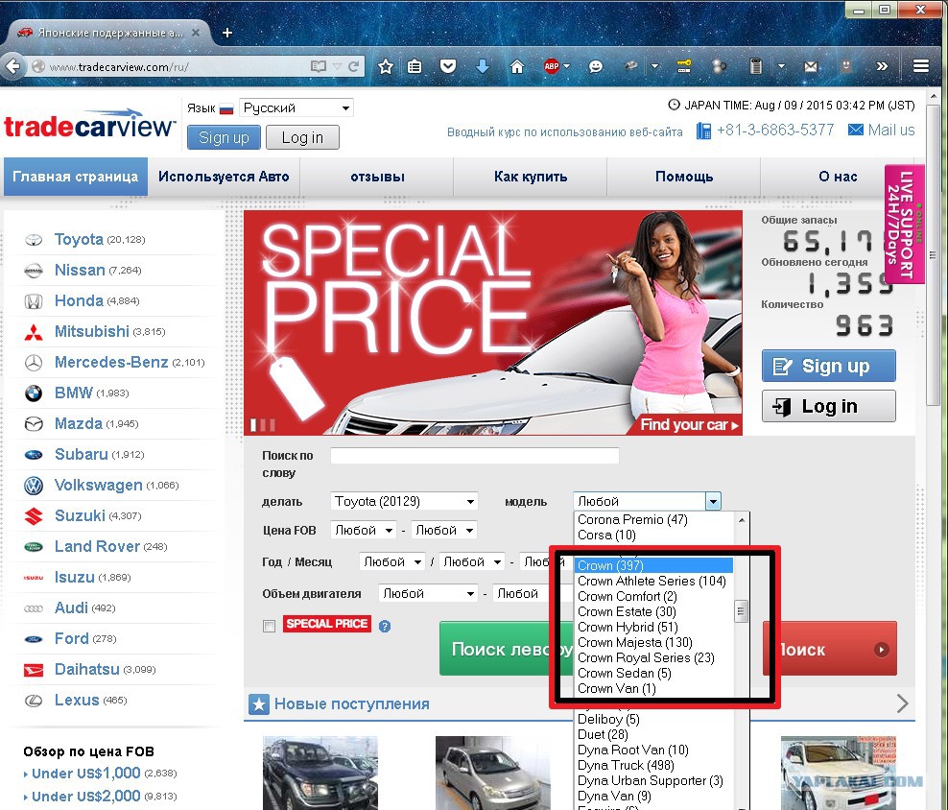The image size is (948, 810).
Task: Open the downloads arrow icon
Action: (x=483, y=66)
